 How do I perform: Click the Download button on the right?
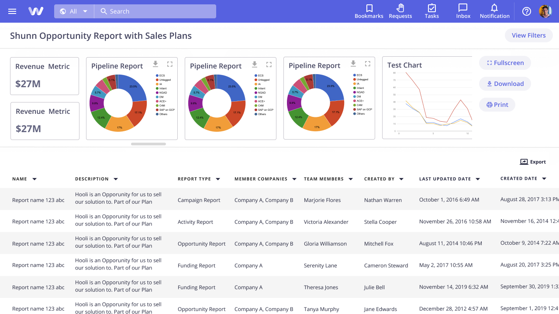click(x=505, y=84)
